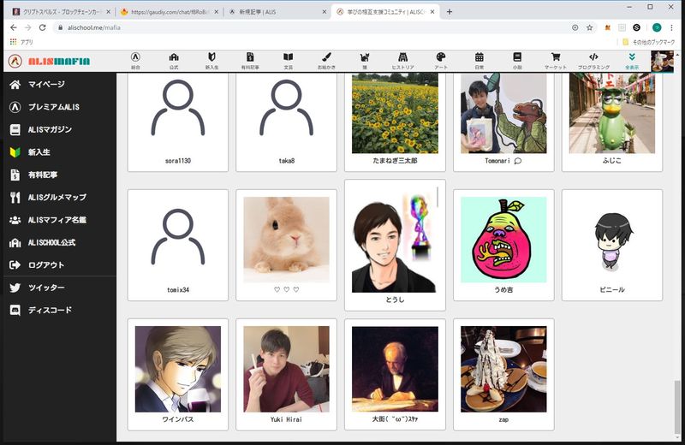The height and width of the screenshot is (445, 685).
Task: Open the Discord icon (ディスコード) link
Action: 15,311
